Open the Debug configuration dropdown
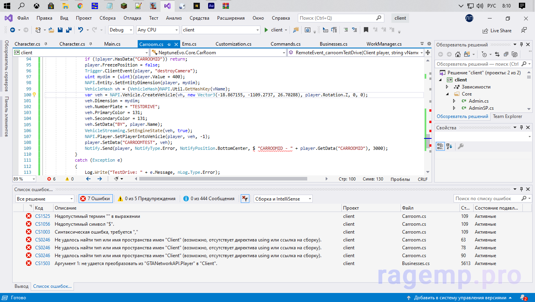The height and width of the screenshot is (302, 535). 121,30
